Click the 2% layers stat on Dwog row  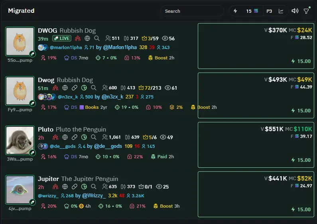coord(176,107)
